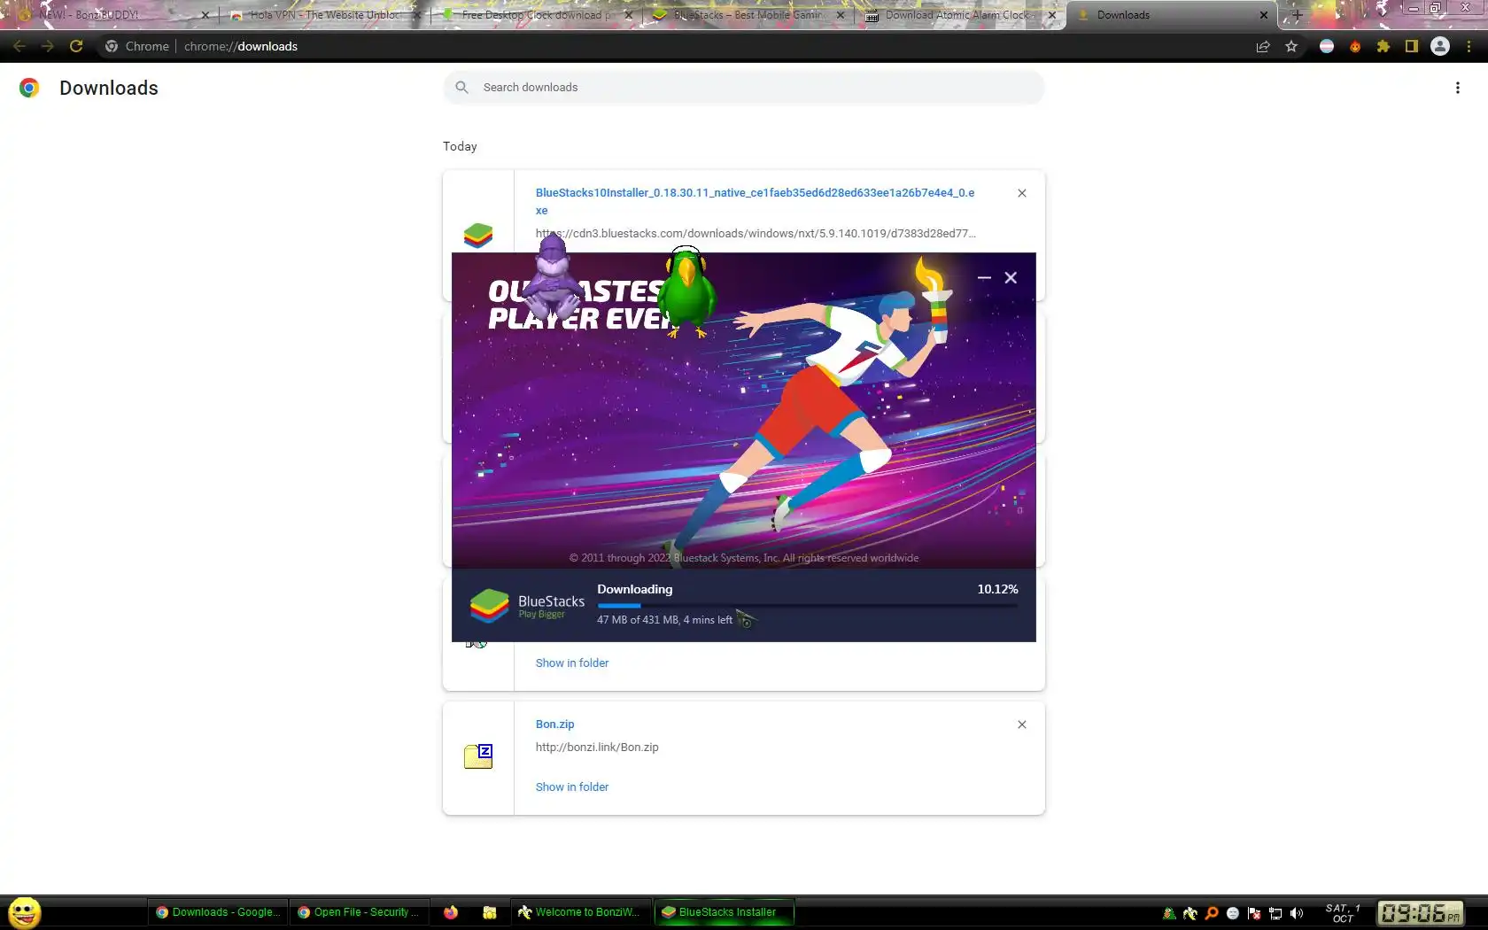
Task: Switch to BlueStacks Best Mobile Gaming tab
Action: [748, 15]
